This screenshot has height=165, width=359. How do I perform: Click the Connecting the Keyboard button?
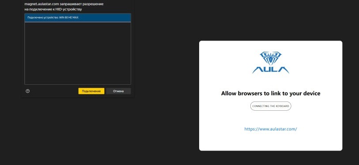[x=271, y=106]
